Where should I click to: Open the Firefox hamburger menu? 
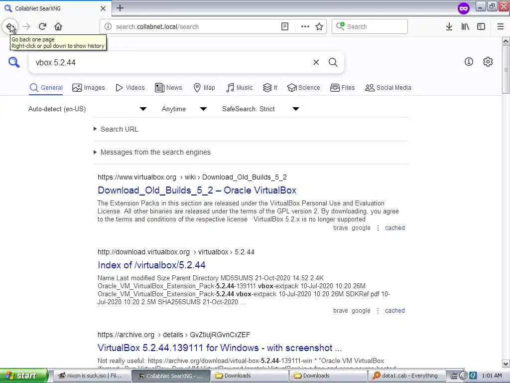(501, 26)
